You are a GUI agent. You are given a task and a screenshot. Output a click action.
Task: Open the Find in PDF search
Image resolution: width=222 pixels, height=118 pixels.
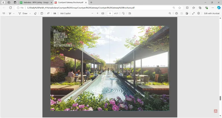click(x=170, y=13)
